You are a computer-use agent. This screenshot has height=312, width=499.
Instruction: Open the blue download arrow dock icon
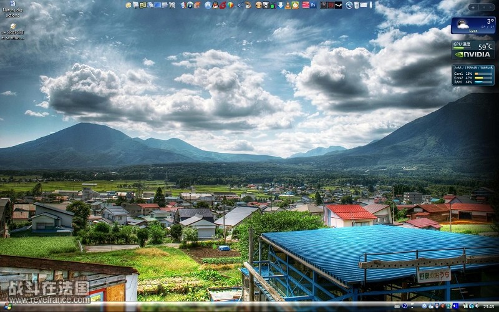(x=280, y=5)
